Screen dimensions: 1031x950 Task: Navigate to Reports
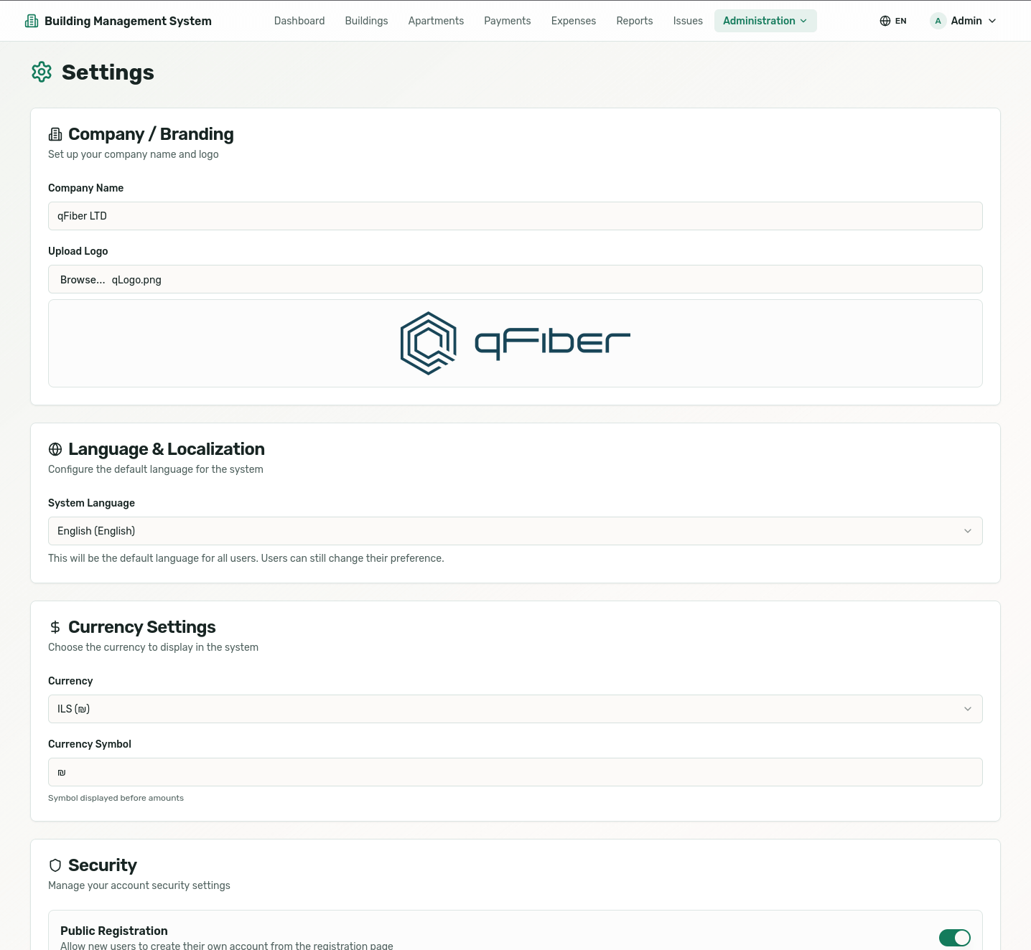coord(634,21)
